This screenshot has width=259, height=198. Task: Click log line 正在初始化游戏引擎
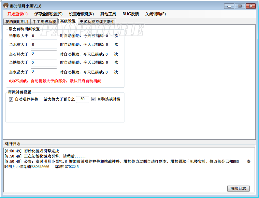click(45, 156)
